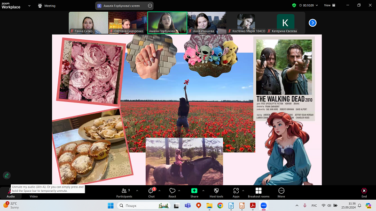The height and width of the screenshot is (211, 376).
Task: Open the Wi-Fi network tray icon
Action: pyautogui.click(x=323, y=205)
